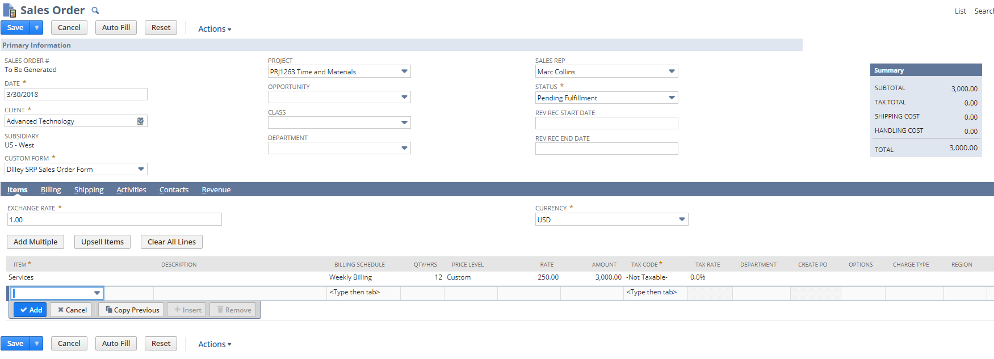Click the top Auto Fill button
This screenshot has height=359, width=994.
pos(116,27)
